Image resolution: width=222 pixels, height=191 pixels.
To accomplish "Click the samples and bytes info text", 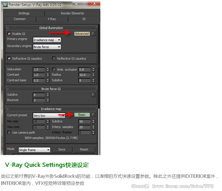I will [51, 138].
